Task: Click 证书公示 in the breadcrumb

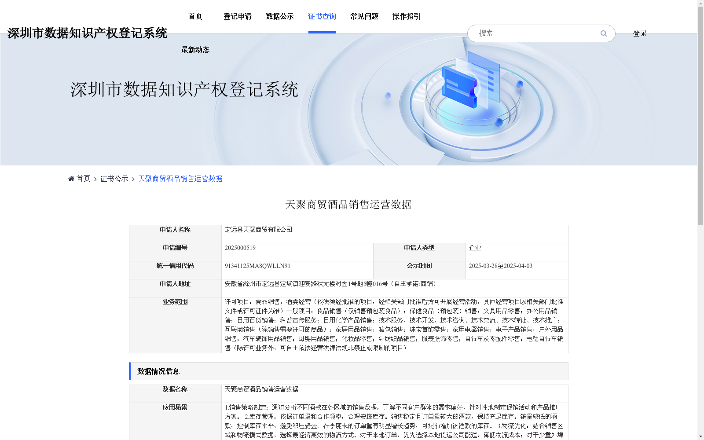Action: [x=114, y=179]
